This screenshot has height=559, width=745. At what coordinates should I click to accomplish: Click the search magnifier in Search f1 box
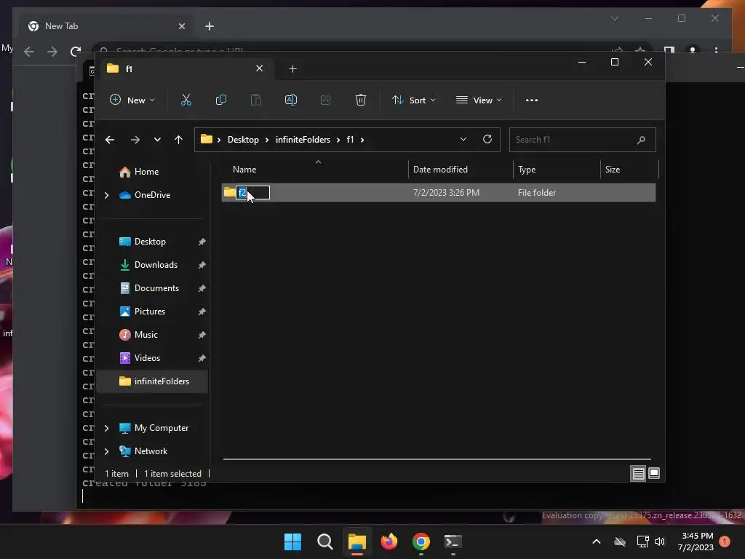(x=641, y=140)
